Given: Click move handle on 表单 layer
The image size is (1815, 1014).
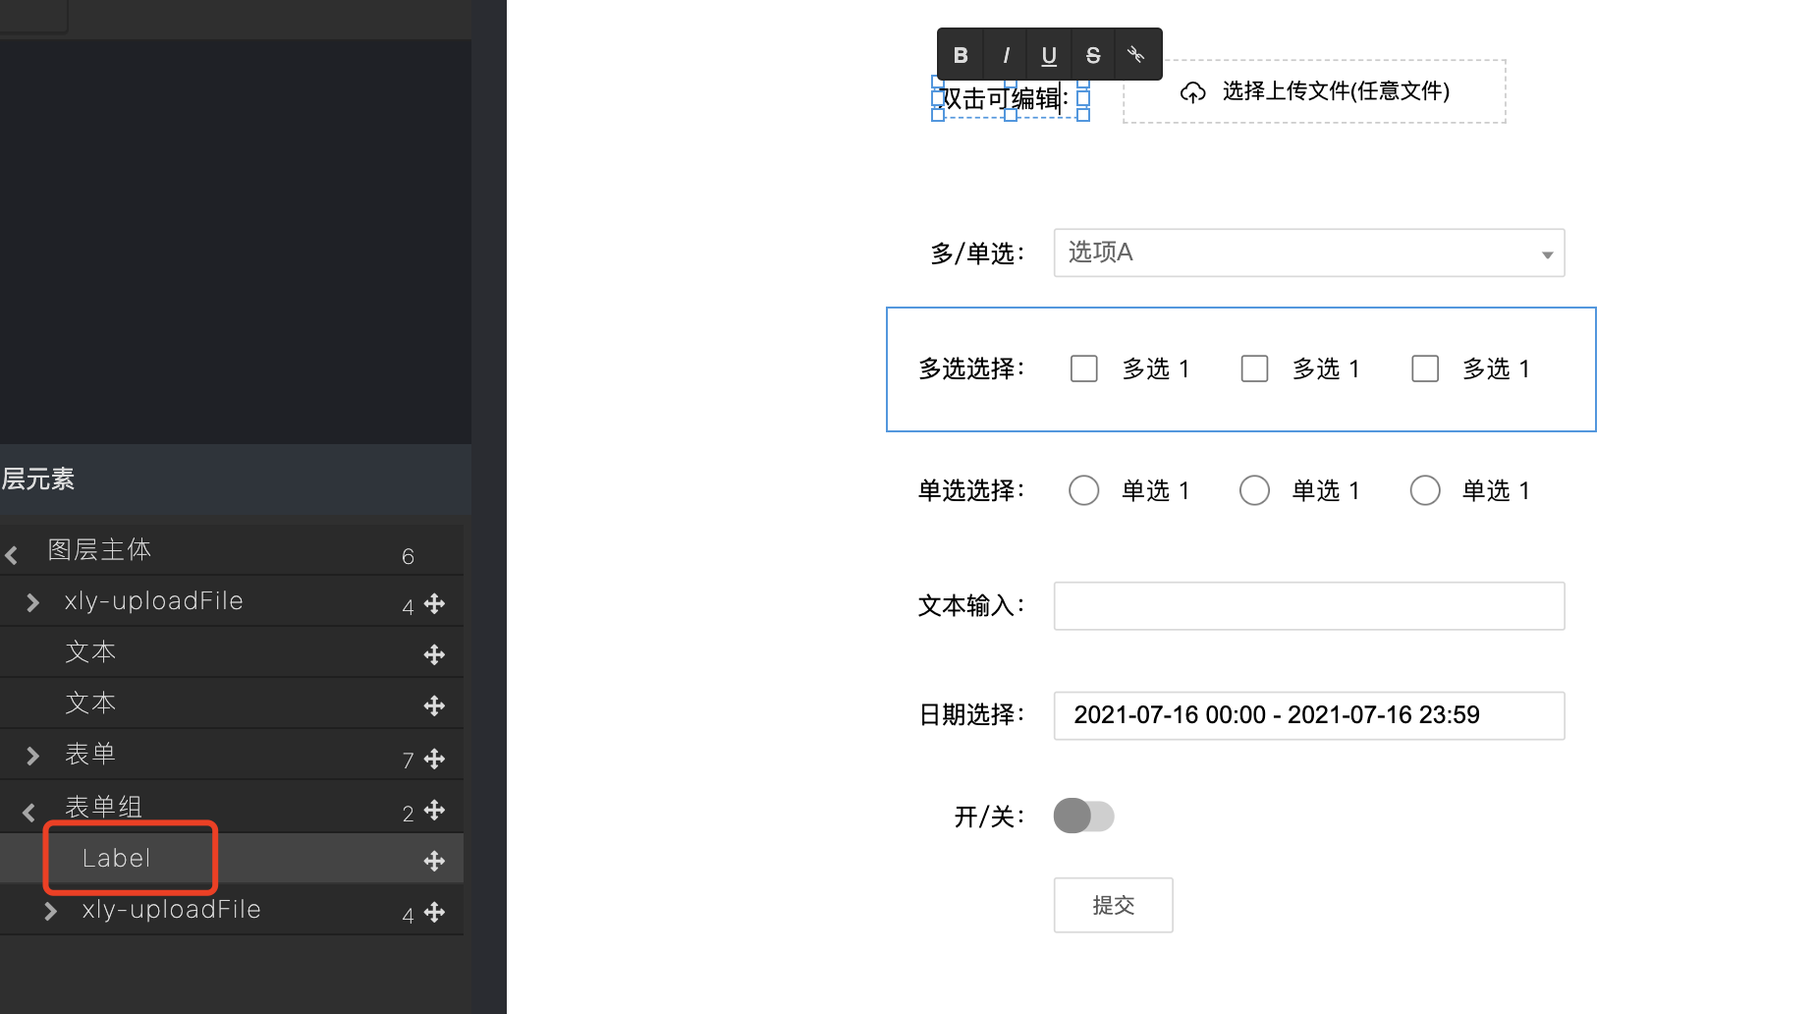Looking at the screenshot, I should click(x=434, y=759).
